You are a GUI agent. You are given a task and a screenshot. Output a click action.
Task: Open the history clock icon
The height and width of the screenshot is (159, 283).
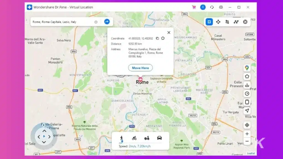coord(247,94)
